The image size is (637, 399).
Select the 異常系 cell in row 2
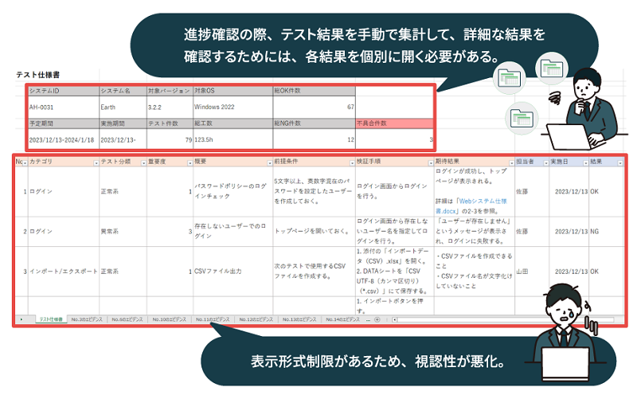click(123, 231)
